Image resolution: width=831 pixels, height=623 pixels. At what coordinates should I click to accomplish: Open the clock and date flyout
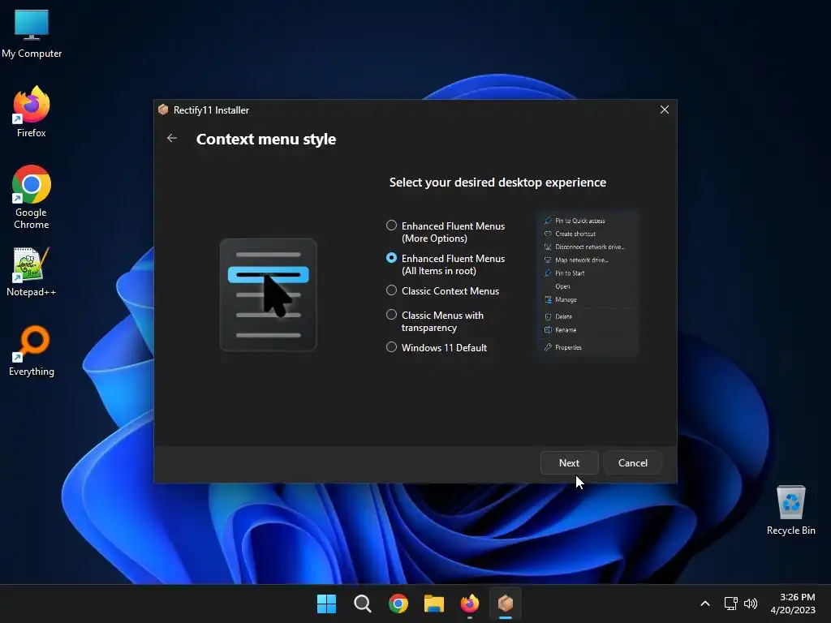pos(793,604)
